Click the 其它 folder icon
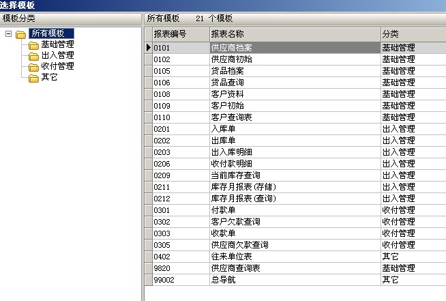Viewport: 446px width, 301px height. 33,78
